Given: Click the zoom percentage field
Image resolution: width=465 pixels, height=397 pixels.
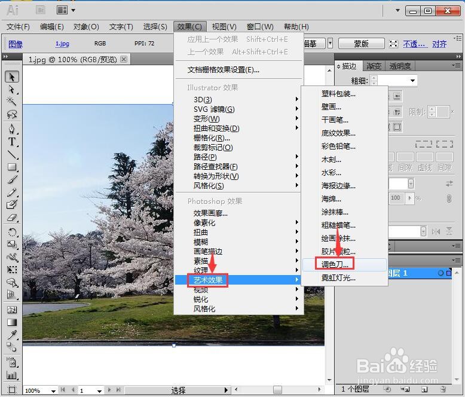Looking at the screenshot, I should 36,391.
